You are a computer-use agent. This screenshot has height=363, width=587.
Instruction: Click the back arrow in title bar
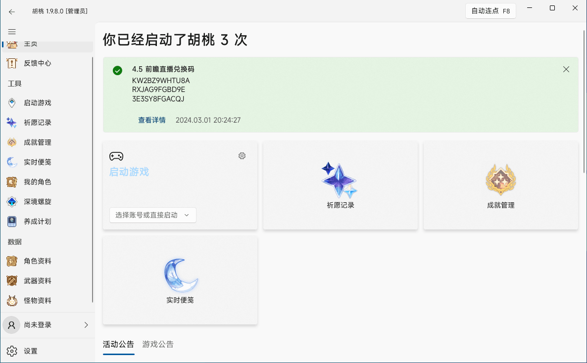pyautogui.click(x=12, y=11)
